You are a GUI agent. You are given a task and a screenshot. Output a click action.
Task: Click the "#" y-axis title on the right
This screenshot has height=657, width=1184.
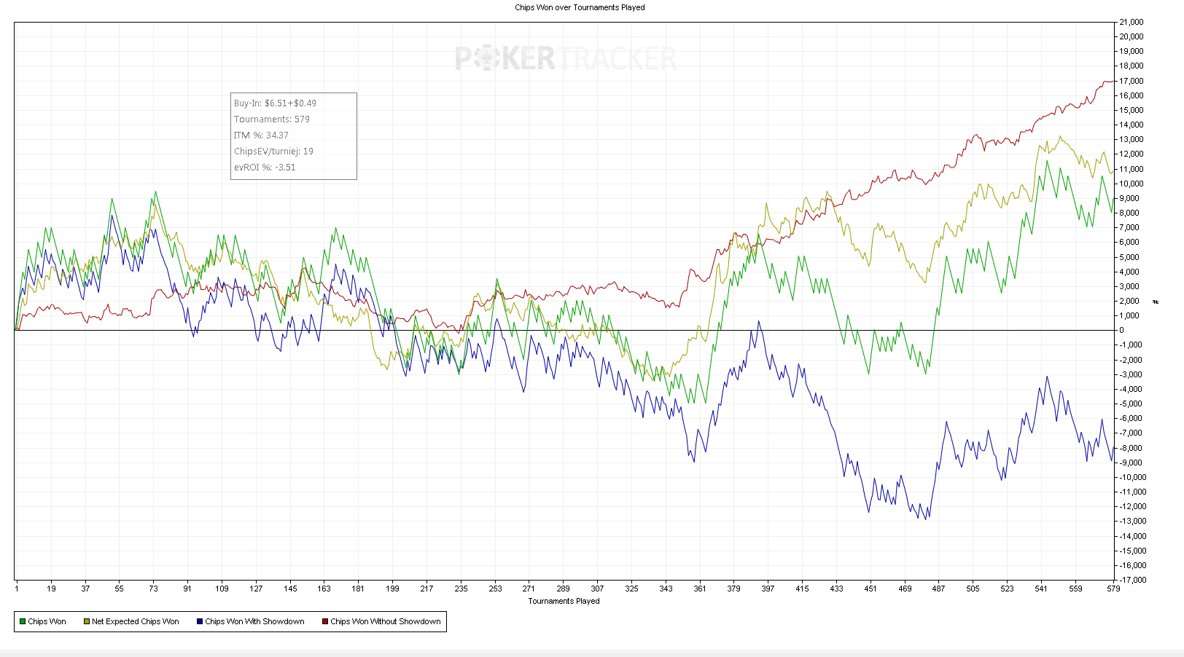pyautogui.click(x=1156, y=302)
